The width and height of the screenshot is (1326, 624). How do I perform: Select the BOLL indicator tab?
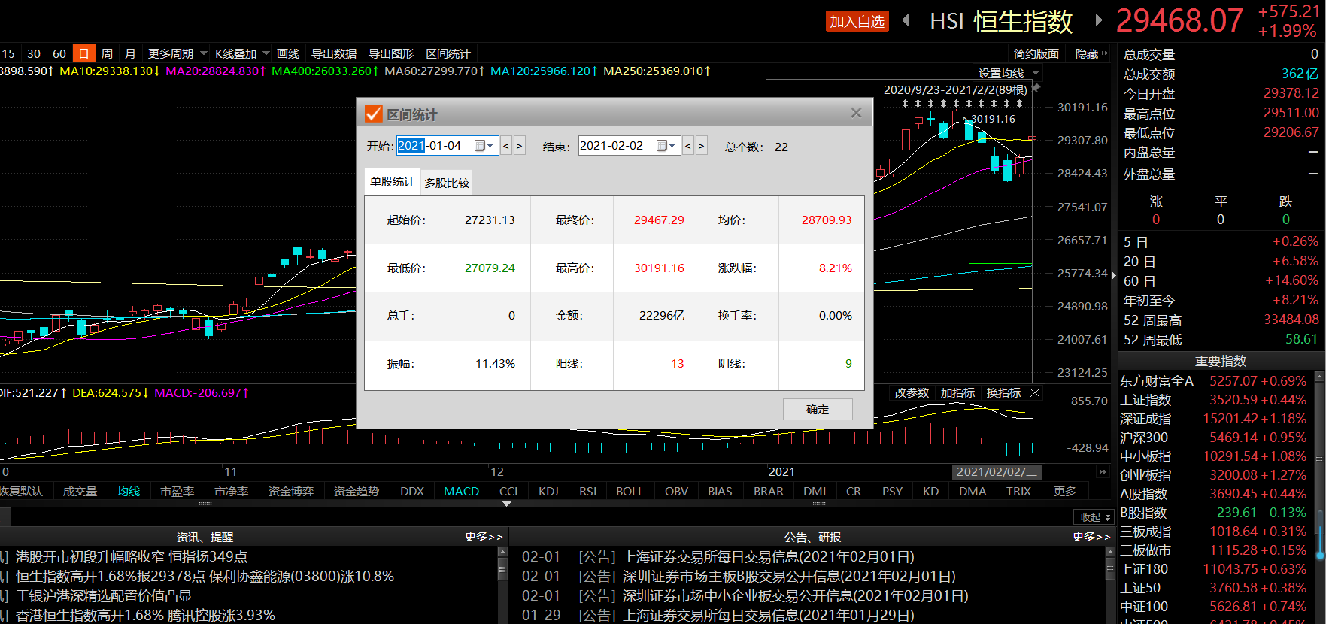pos(630,491)
